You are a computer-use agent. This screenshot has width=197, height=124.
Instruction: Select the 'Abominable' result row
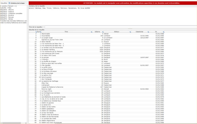[x=96, y=34]
